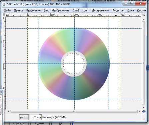Click the horizontal scrollbar thumb

coord(74,111)
